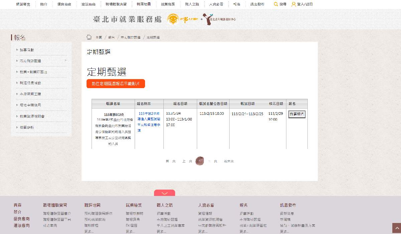Viewport: 401px width, 234px height.
Task: Go to the last page pagination link
Action: 229,161
